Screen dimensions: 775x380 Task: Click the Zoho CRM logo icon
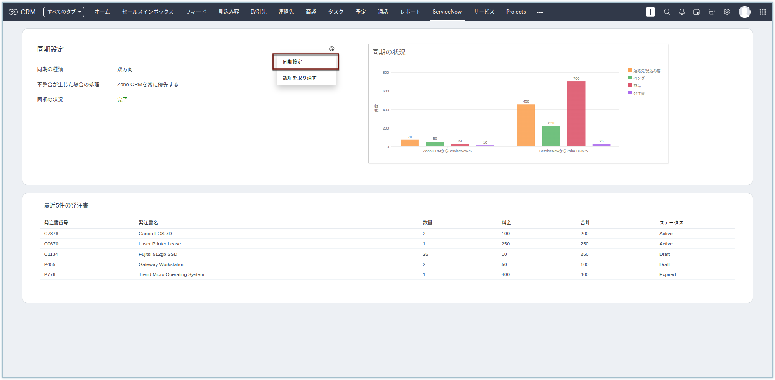pos(13,12)
